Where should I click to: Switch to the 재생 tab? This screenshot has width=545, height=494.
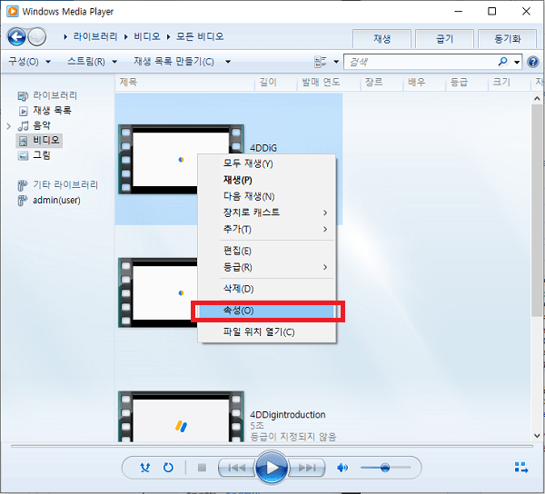pos(382,39)
